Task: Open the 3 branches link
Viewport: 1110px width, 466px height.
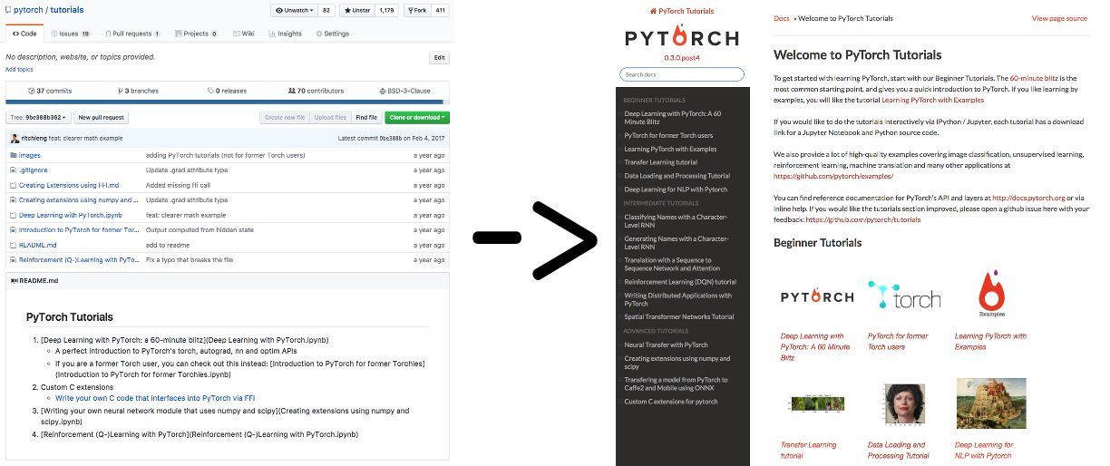Action: [x=138, y=91]
